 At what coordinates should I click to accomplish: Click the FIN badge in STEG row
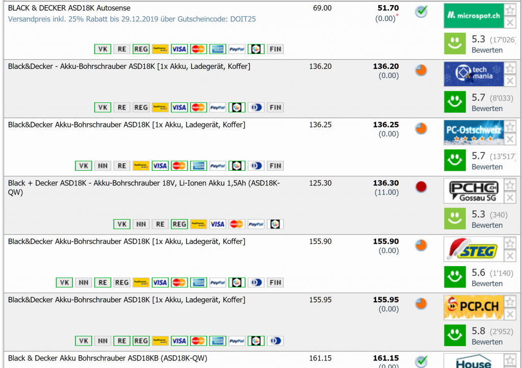point(275,282)
